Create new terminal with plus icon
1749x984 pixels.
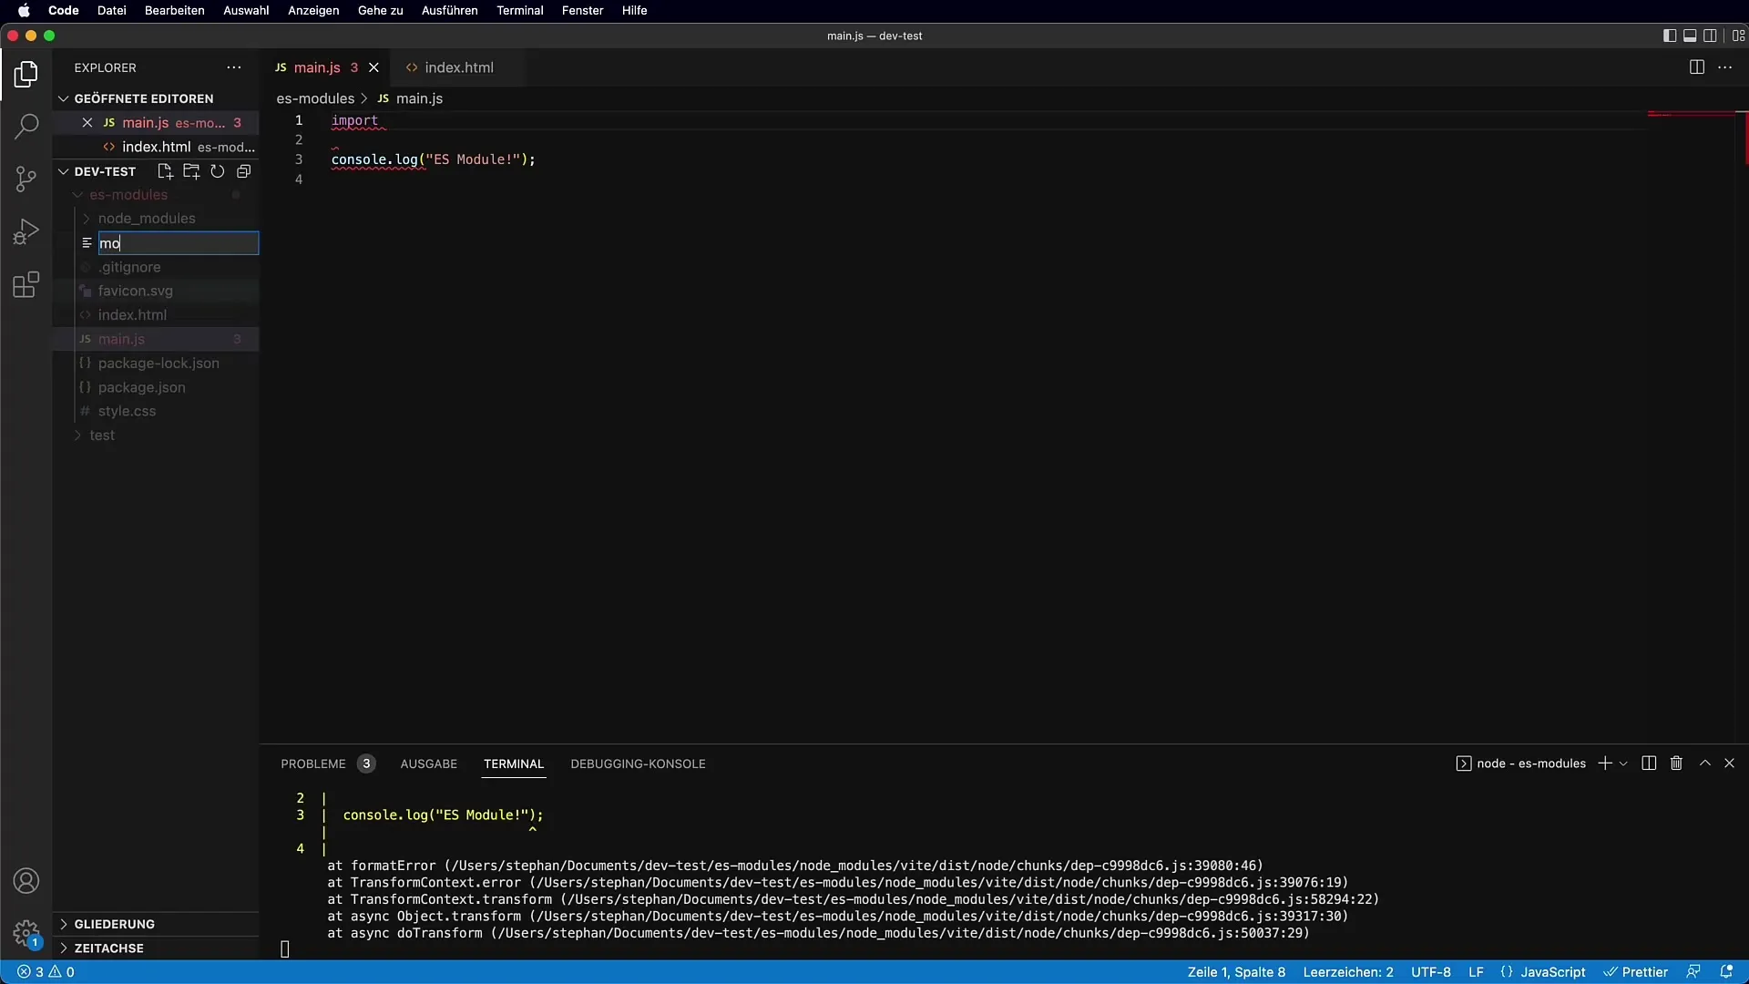[x=1605, y=764]
